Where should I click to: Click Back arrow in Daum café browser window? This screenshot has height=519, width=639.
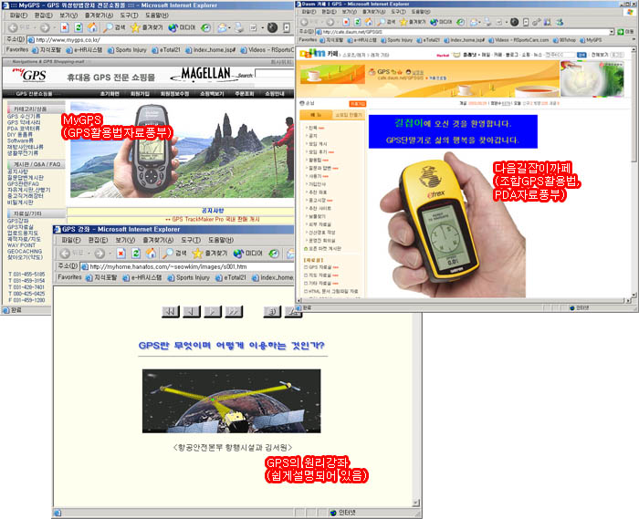pos(305,21)
